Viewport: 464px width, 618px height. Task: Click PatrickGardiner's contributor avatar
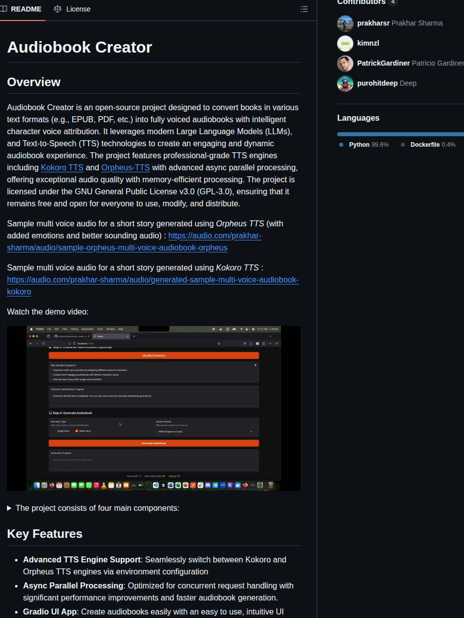click(x=345, y=63)
